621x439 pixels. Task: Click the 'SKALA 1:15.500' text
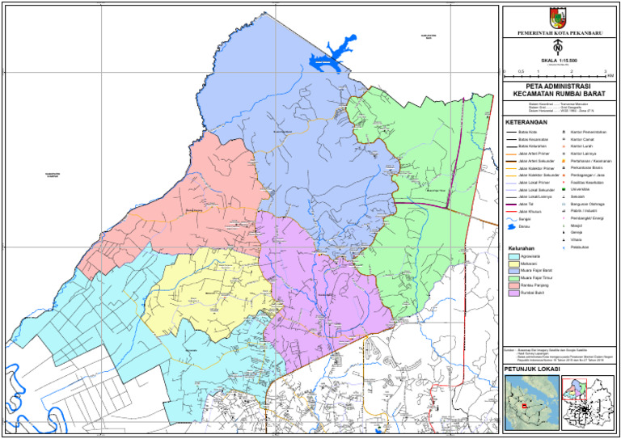pyautogui.click(x=559, y=61)
